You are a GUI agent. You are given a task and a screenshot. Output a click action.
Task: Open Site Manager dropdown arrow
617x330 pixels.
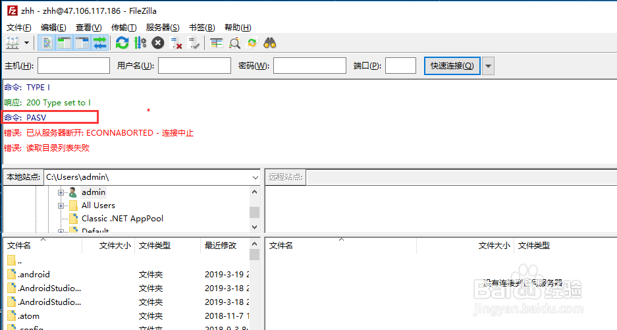pyautogui.click(x=27, y=43)
